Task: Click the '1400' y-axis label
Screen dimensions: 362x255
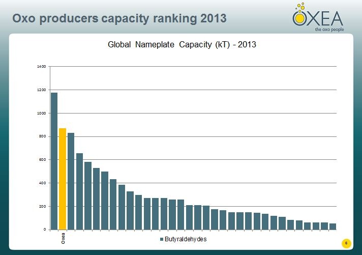Action: (x=42, y=67)
